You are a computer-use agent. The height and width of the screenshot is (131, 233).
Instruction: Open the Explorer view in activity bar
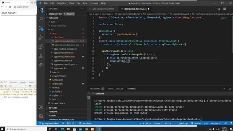(x=41, y=10)
